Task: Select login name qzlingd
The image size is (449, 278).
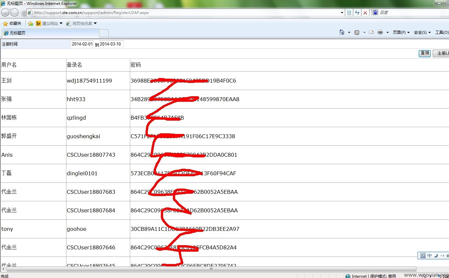Action: (x=76, y=118)
